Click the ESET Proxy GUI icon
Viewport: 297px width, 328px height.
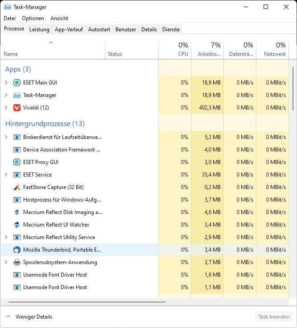[17, 162]
